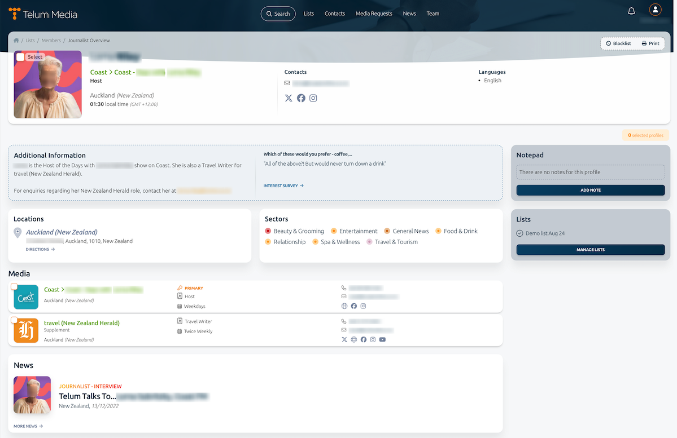Open journalist's X profile in Contacts
The width and height of the screenshot is (677, 438).
[x=289, y=98]
